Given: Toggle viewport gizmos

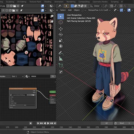Looking at the screenshot, I should (x=121, y=10).
